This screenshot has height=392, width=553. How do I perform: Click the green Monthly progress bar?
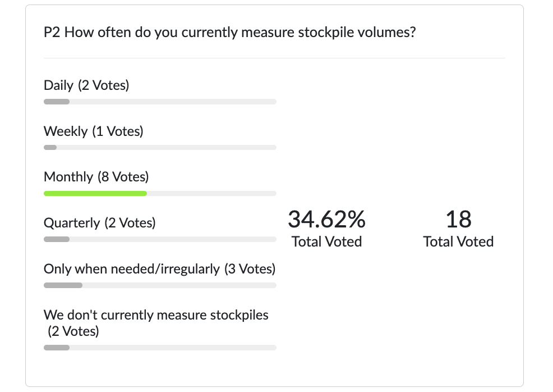tap(95, 193)
